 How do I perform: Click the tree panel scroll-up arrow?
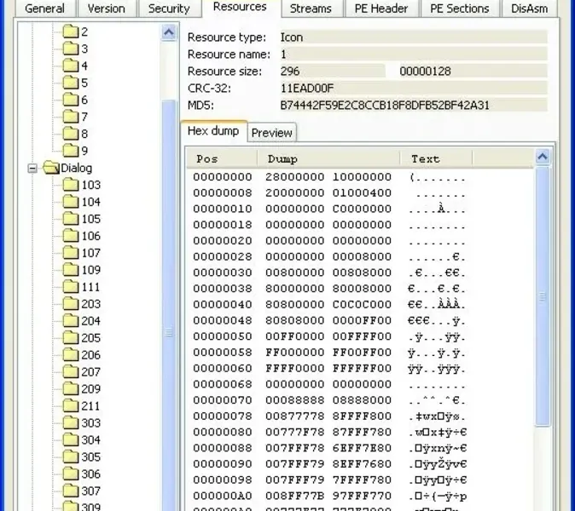[169, 32]
